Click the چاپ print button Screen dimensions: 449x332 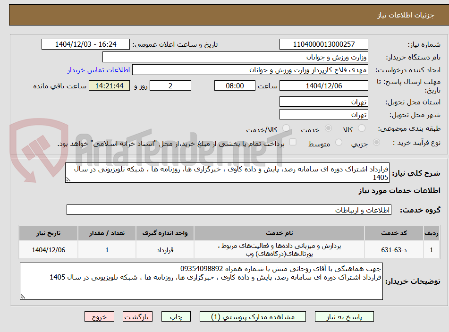coord(176,316)
